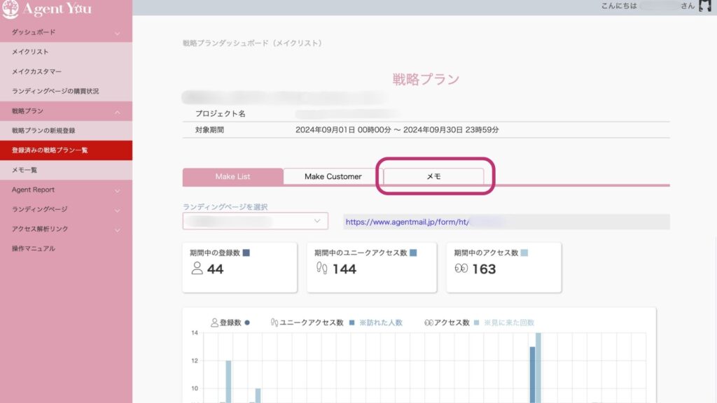
Task: Click the agentmail.jp landing page URL field
Action: click(506, 222)
